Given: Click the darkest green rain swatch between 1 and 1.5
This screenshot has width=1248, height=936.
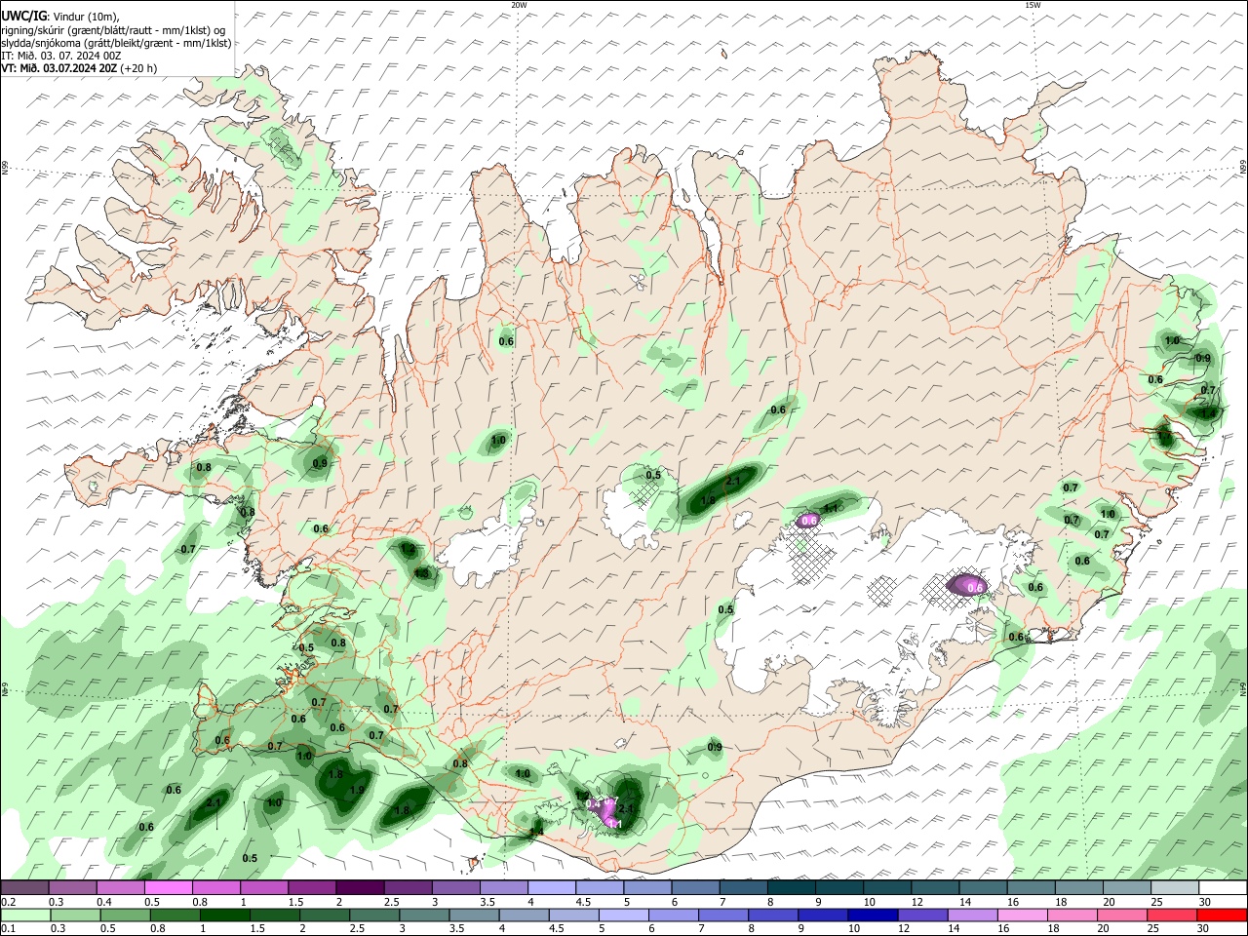Looking at the screenshot, I should (224, 915).
